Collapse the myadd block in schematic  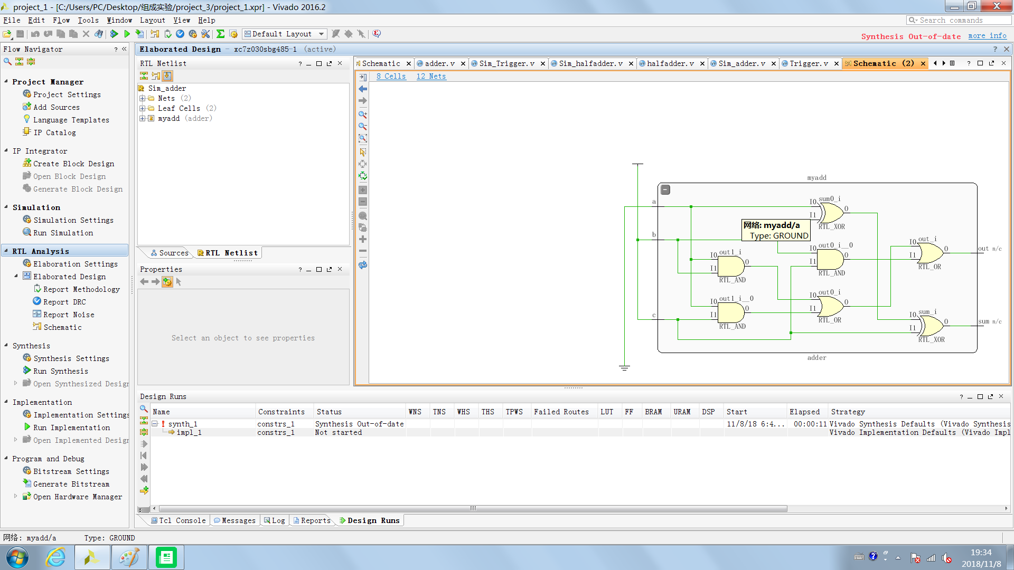665,190
